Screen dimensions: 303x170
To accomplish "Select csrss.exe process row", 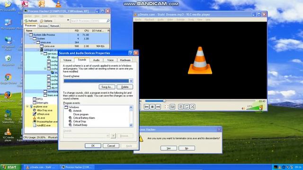I will click(x=67, y=46).
